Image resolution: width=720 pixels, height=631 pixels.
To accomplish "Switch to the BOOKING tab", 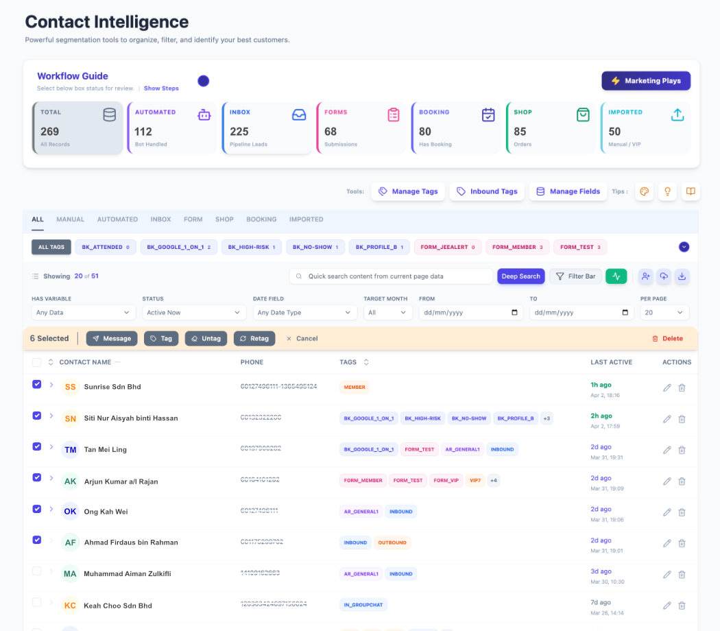I will (x=261, y=219).
